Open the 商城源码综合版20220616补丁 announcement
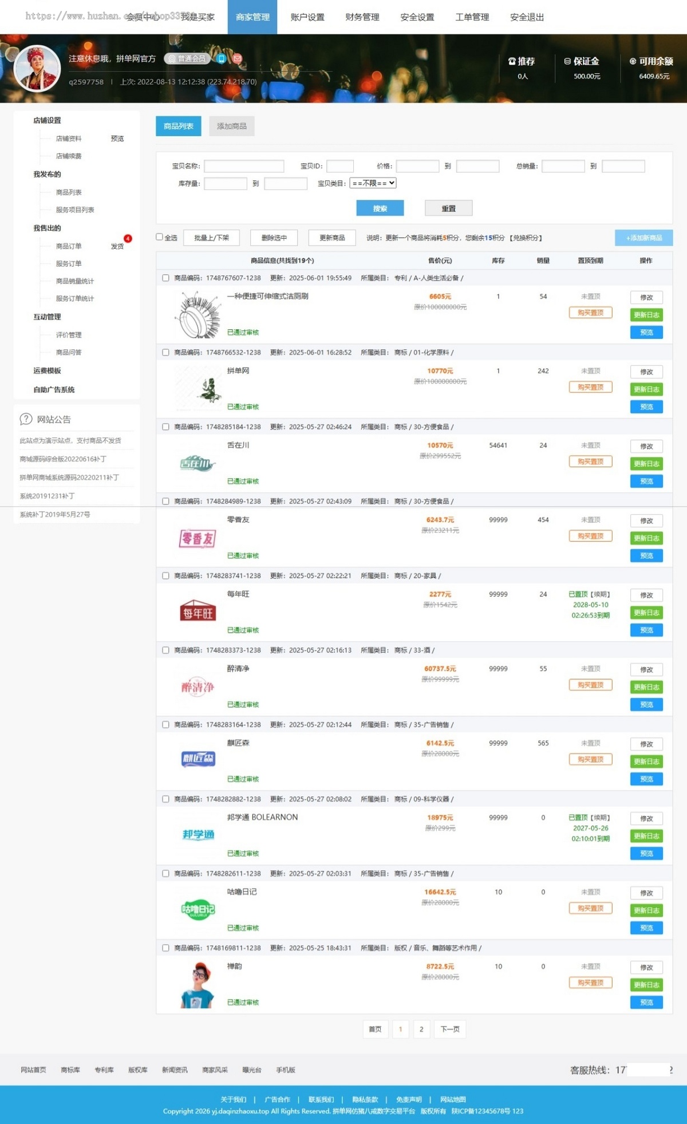687x1124 pixels. tap(63, 459)
